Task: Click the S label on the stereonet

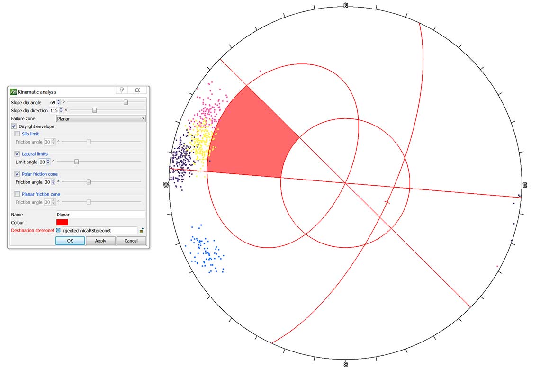Action: (346, 365)
